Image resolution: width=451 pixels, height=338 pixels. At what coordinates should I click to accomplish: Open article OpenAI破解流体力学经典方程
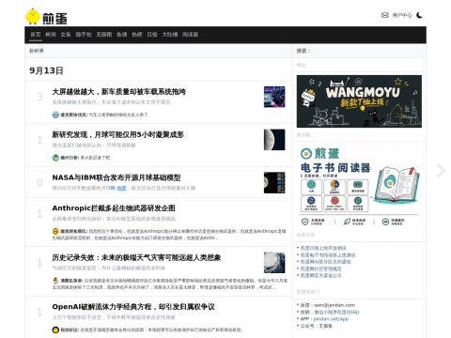[133, 307]
